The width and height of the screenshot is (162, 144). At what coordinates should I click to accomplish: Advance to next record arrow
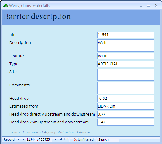(x=56, y=139)
